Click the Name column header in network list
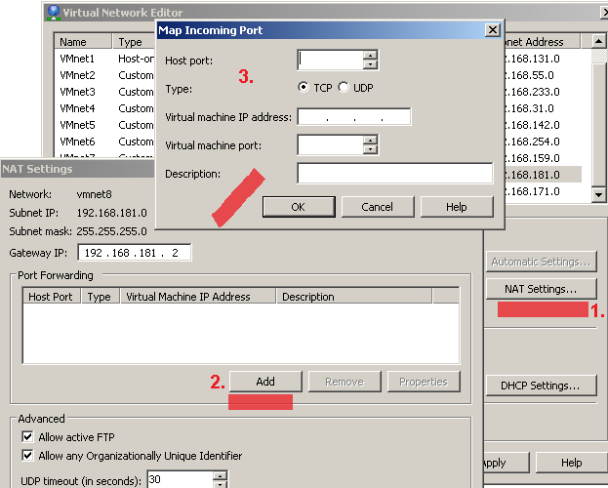This screenshot has height=488, width=608. coord(83,42)
